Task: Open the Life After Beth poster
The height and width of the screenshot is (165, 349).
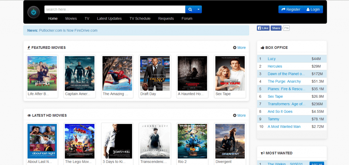Action: point(42,73)
